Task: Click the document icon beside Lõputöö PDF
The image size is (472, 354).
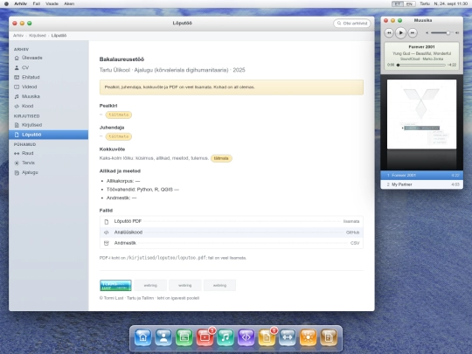Action: (x=107, y=221)
